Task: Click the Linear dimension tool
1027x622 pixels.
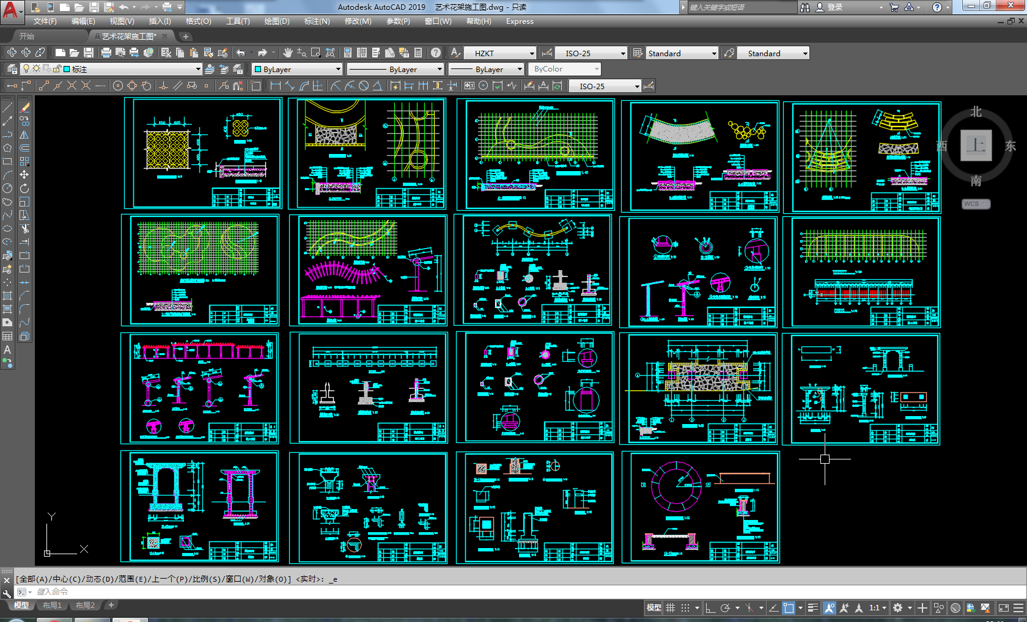Action: 276,86
